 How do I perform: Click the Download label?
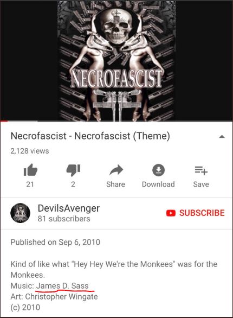click(158, 184)
